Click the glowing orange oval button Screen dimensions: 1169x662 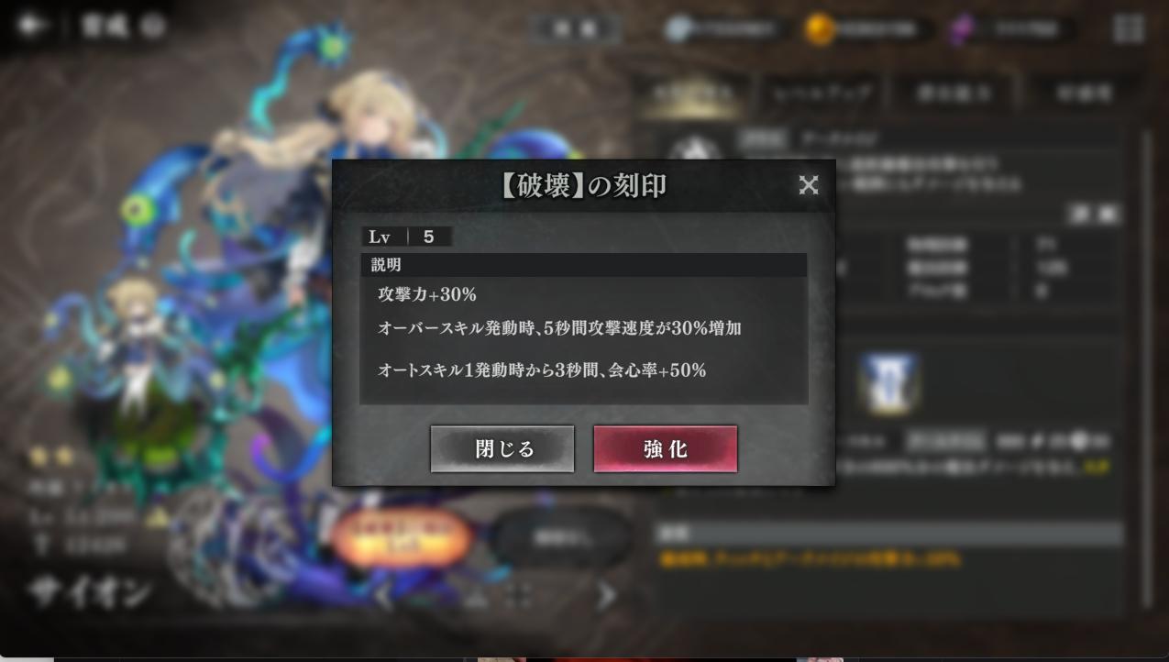coord(401,537)
